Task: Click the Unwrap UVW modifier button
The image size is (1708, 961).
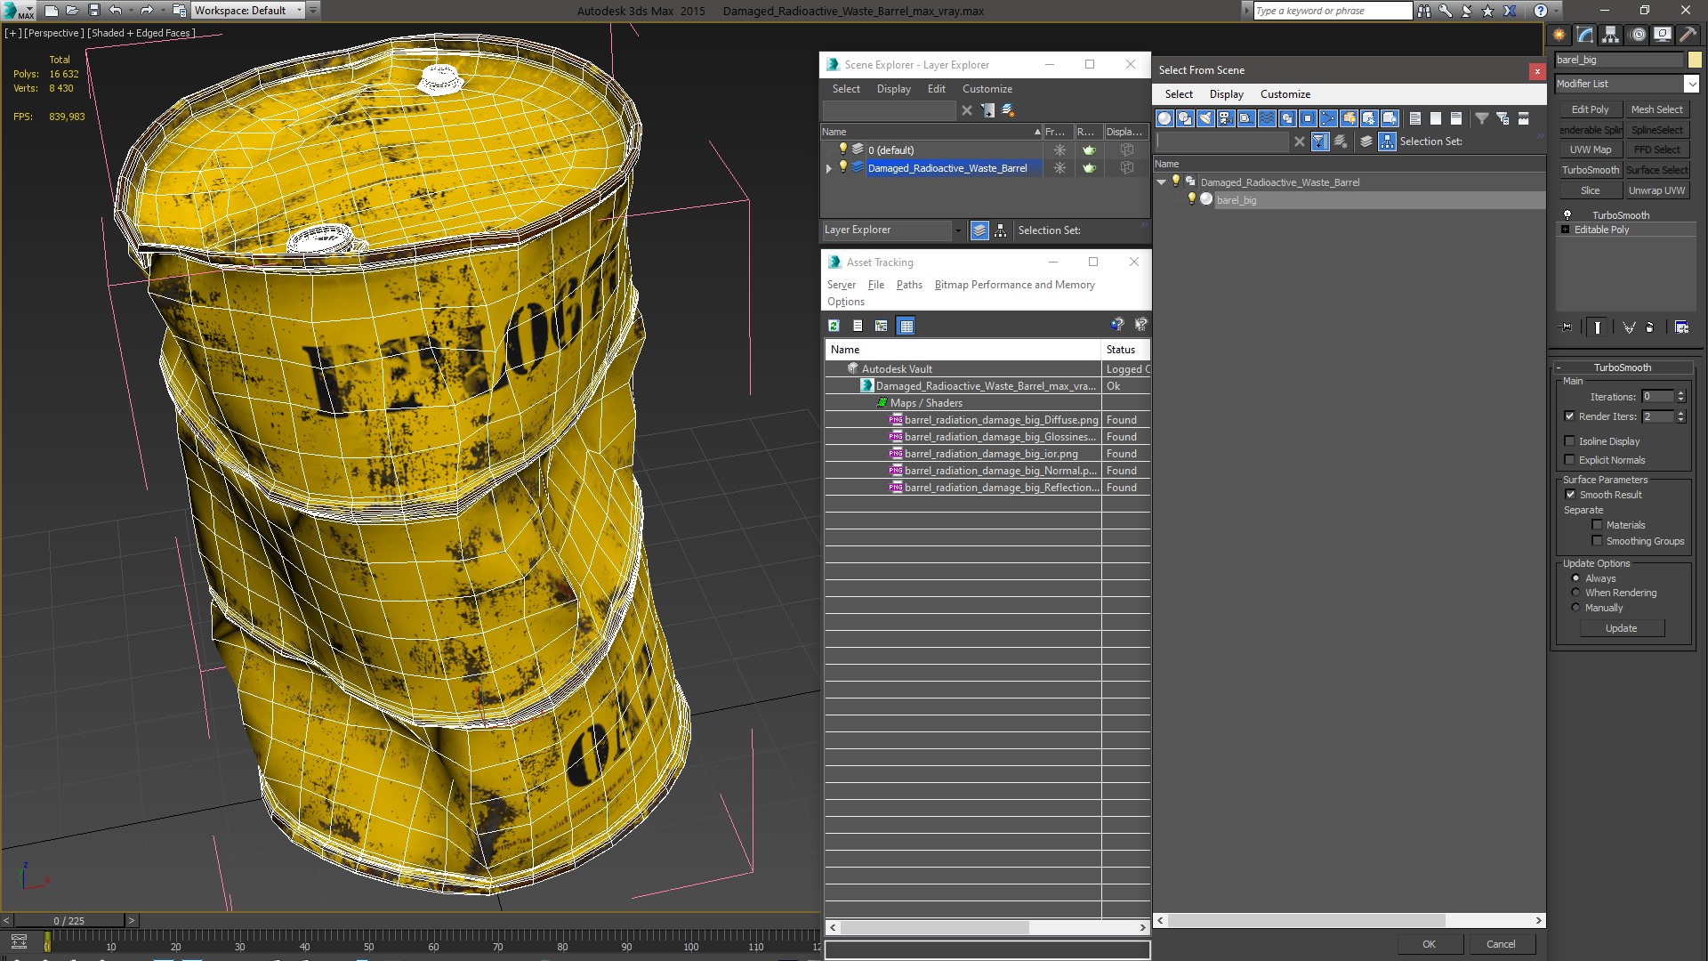Action: [1656, 190]
